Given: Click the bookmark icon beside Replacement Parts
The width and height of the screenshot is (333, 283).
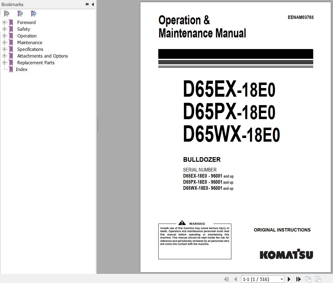Looking at the screenshot, I should pyautogui.click(x=11, y=63).
